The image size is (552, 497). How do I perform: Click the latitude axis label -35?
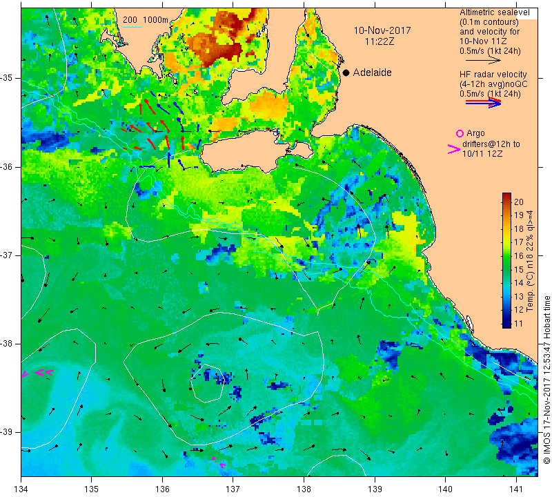[x=7, y=78]
